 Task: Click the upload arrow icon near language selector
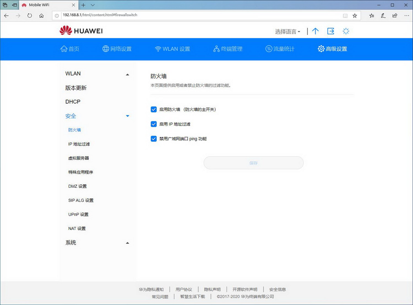(x=315, y=31)
